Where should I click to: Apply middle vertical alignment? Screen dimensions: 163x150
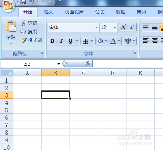pos(155,28)
